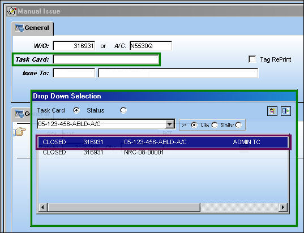
Task: Select the Task Card radio button
Action: point(76,110)
